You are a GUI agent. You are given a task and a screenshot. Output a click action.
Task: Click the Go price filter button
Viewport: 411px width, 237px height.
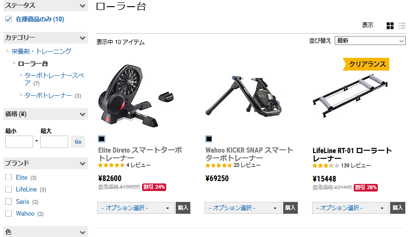(78, 142)
